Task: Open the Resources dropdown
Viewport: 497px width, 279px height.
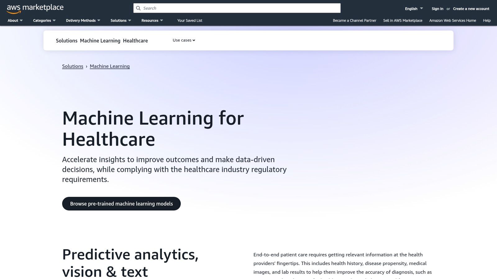Action: click(152, 20)
